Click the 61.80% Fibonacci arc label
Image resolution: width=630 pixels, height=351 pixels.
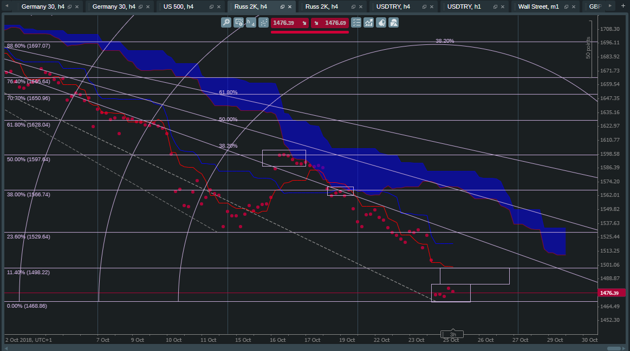tap(228, 92)
